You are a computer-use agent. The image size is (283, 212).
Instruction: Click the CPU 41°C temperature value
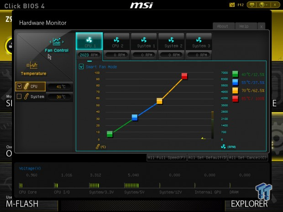click(59, 87)
